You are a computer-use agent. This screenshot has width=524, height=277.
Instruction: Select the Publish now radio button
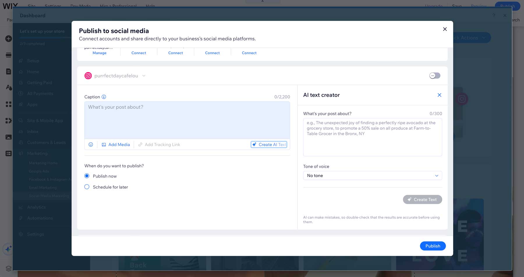click(87, 176)
